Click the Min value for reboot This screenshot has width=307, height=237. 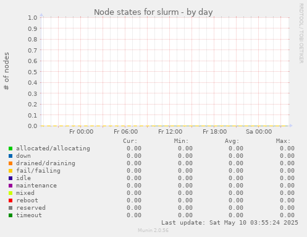point(185,200)
